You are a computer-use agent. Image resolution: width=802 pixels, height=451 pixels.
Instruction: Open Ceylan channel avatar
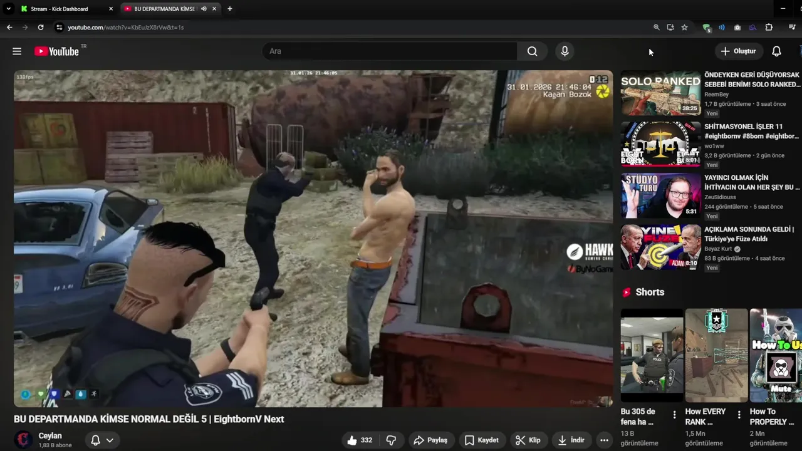click(24, 440)
